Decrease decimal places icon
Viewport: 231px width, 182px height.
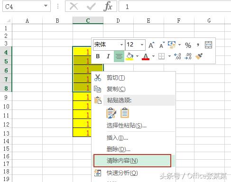[x=188, y=56]
